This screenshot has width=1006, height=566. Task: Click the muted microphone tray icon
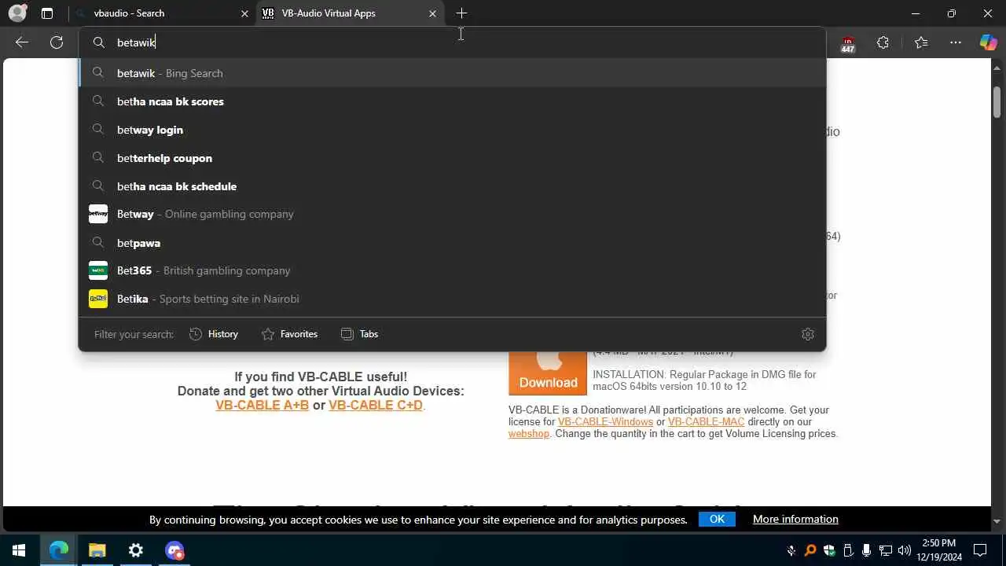point(791,550)
